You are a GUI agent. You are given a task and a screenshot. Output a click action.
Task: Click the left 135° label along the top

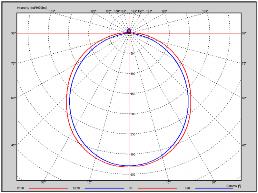[108, 11]
